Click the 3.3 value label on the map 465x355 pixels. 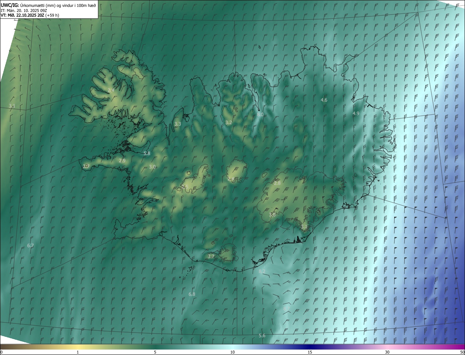point(178,124)
